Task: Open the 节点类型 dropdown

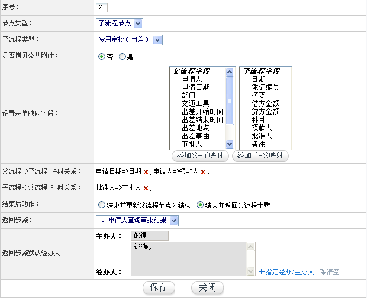Action: [x=138, y=23]
